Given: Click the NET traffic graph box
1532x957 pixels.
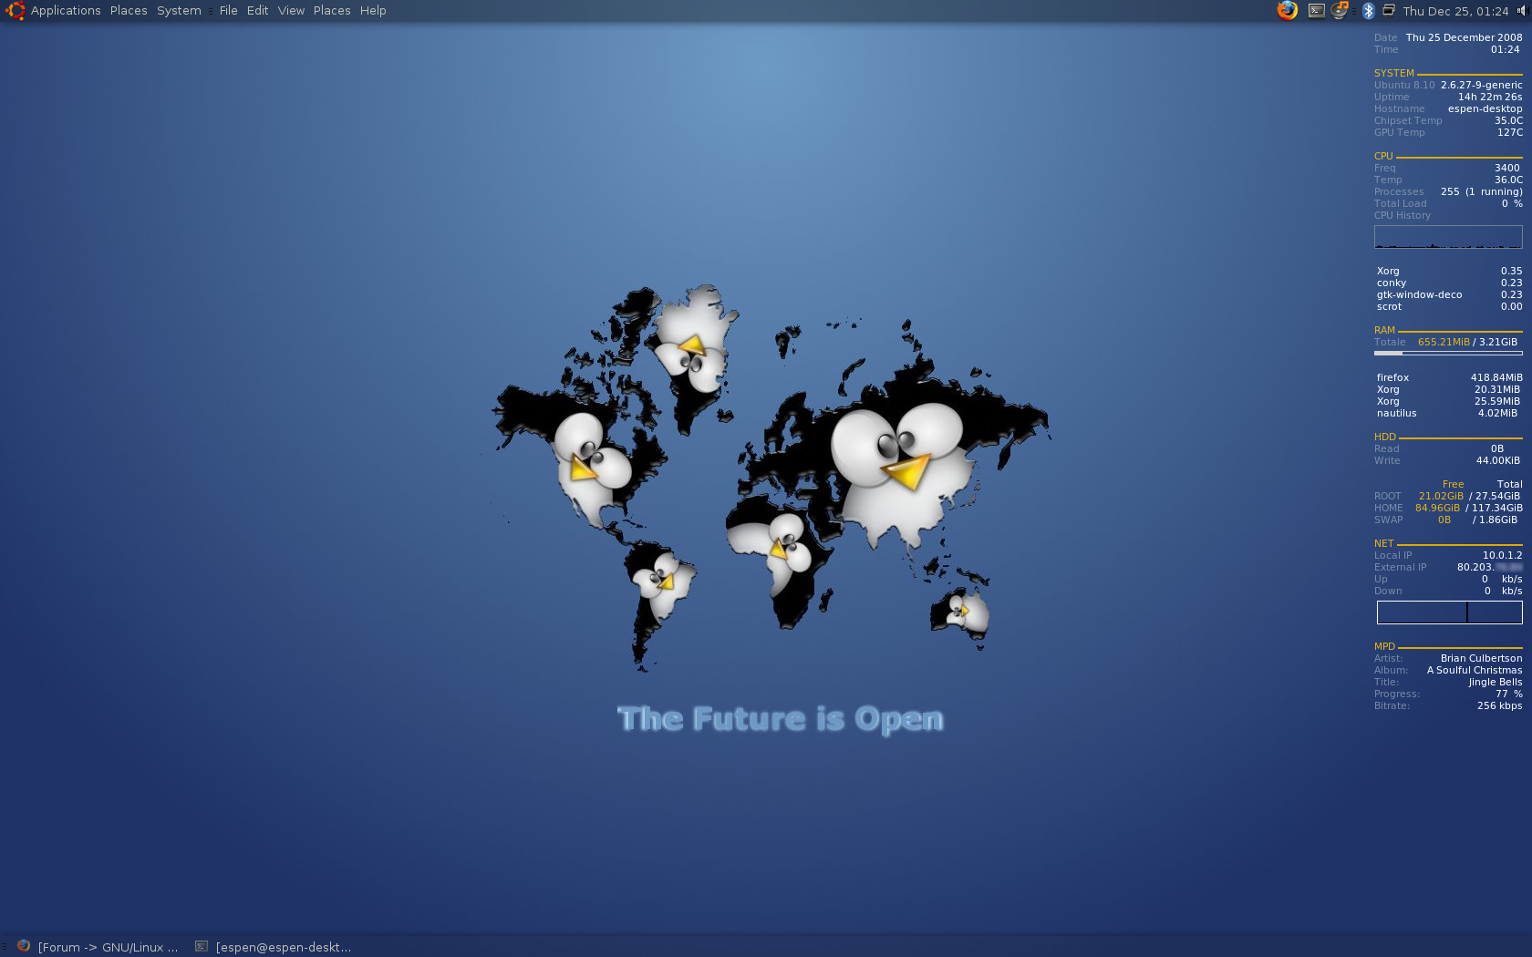Looking at the screenshot, I should click(x=1449, y=612).
